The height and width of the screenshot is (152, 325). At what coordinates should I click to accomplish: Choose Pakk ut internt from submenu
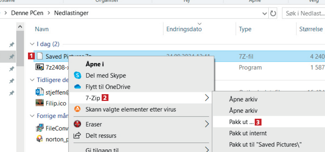click(x=248, y=133)
